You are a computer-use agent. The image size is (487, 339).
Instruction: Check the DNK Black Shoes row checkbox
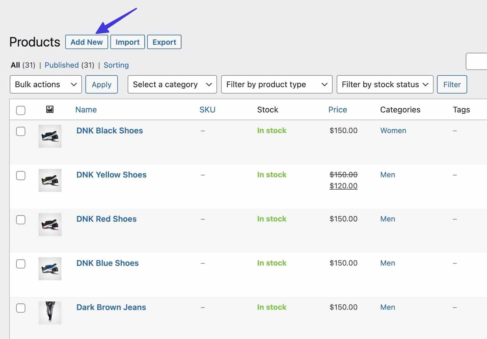pos(21,132)
